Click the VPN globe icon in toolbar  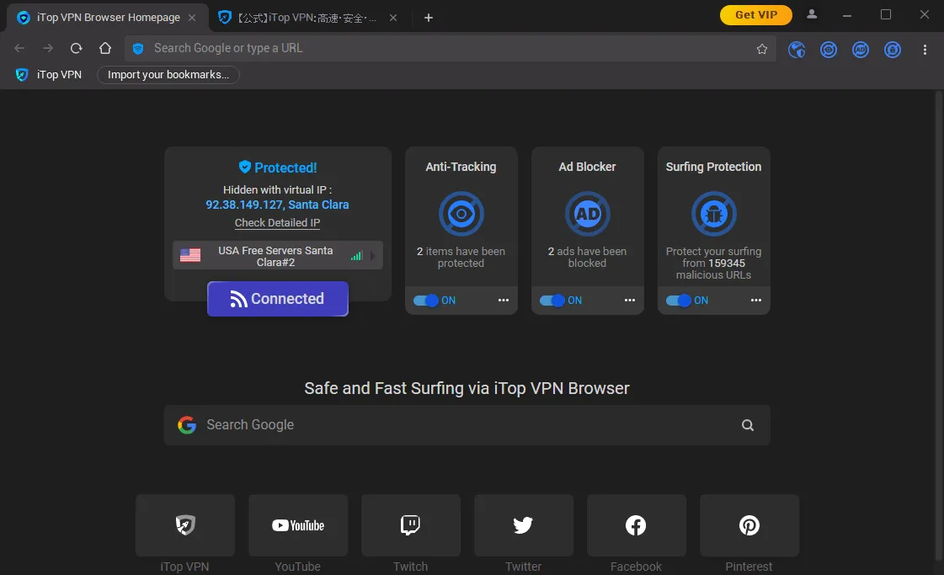point(797,50)
